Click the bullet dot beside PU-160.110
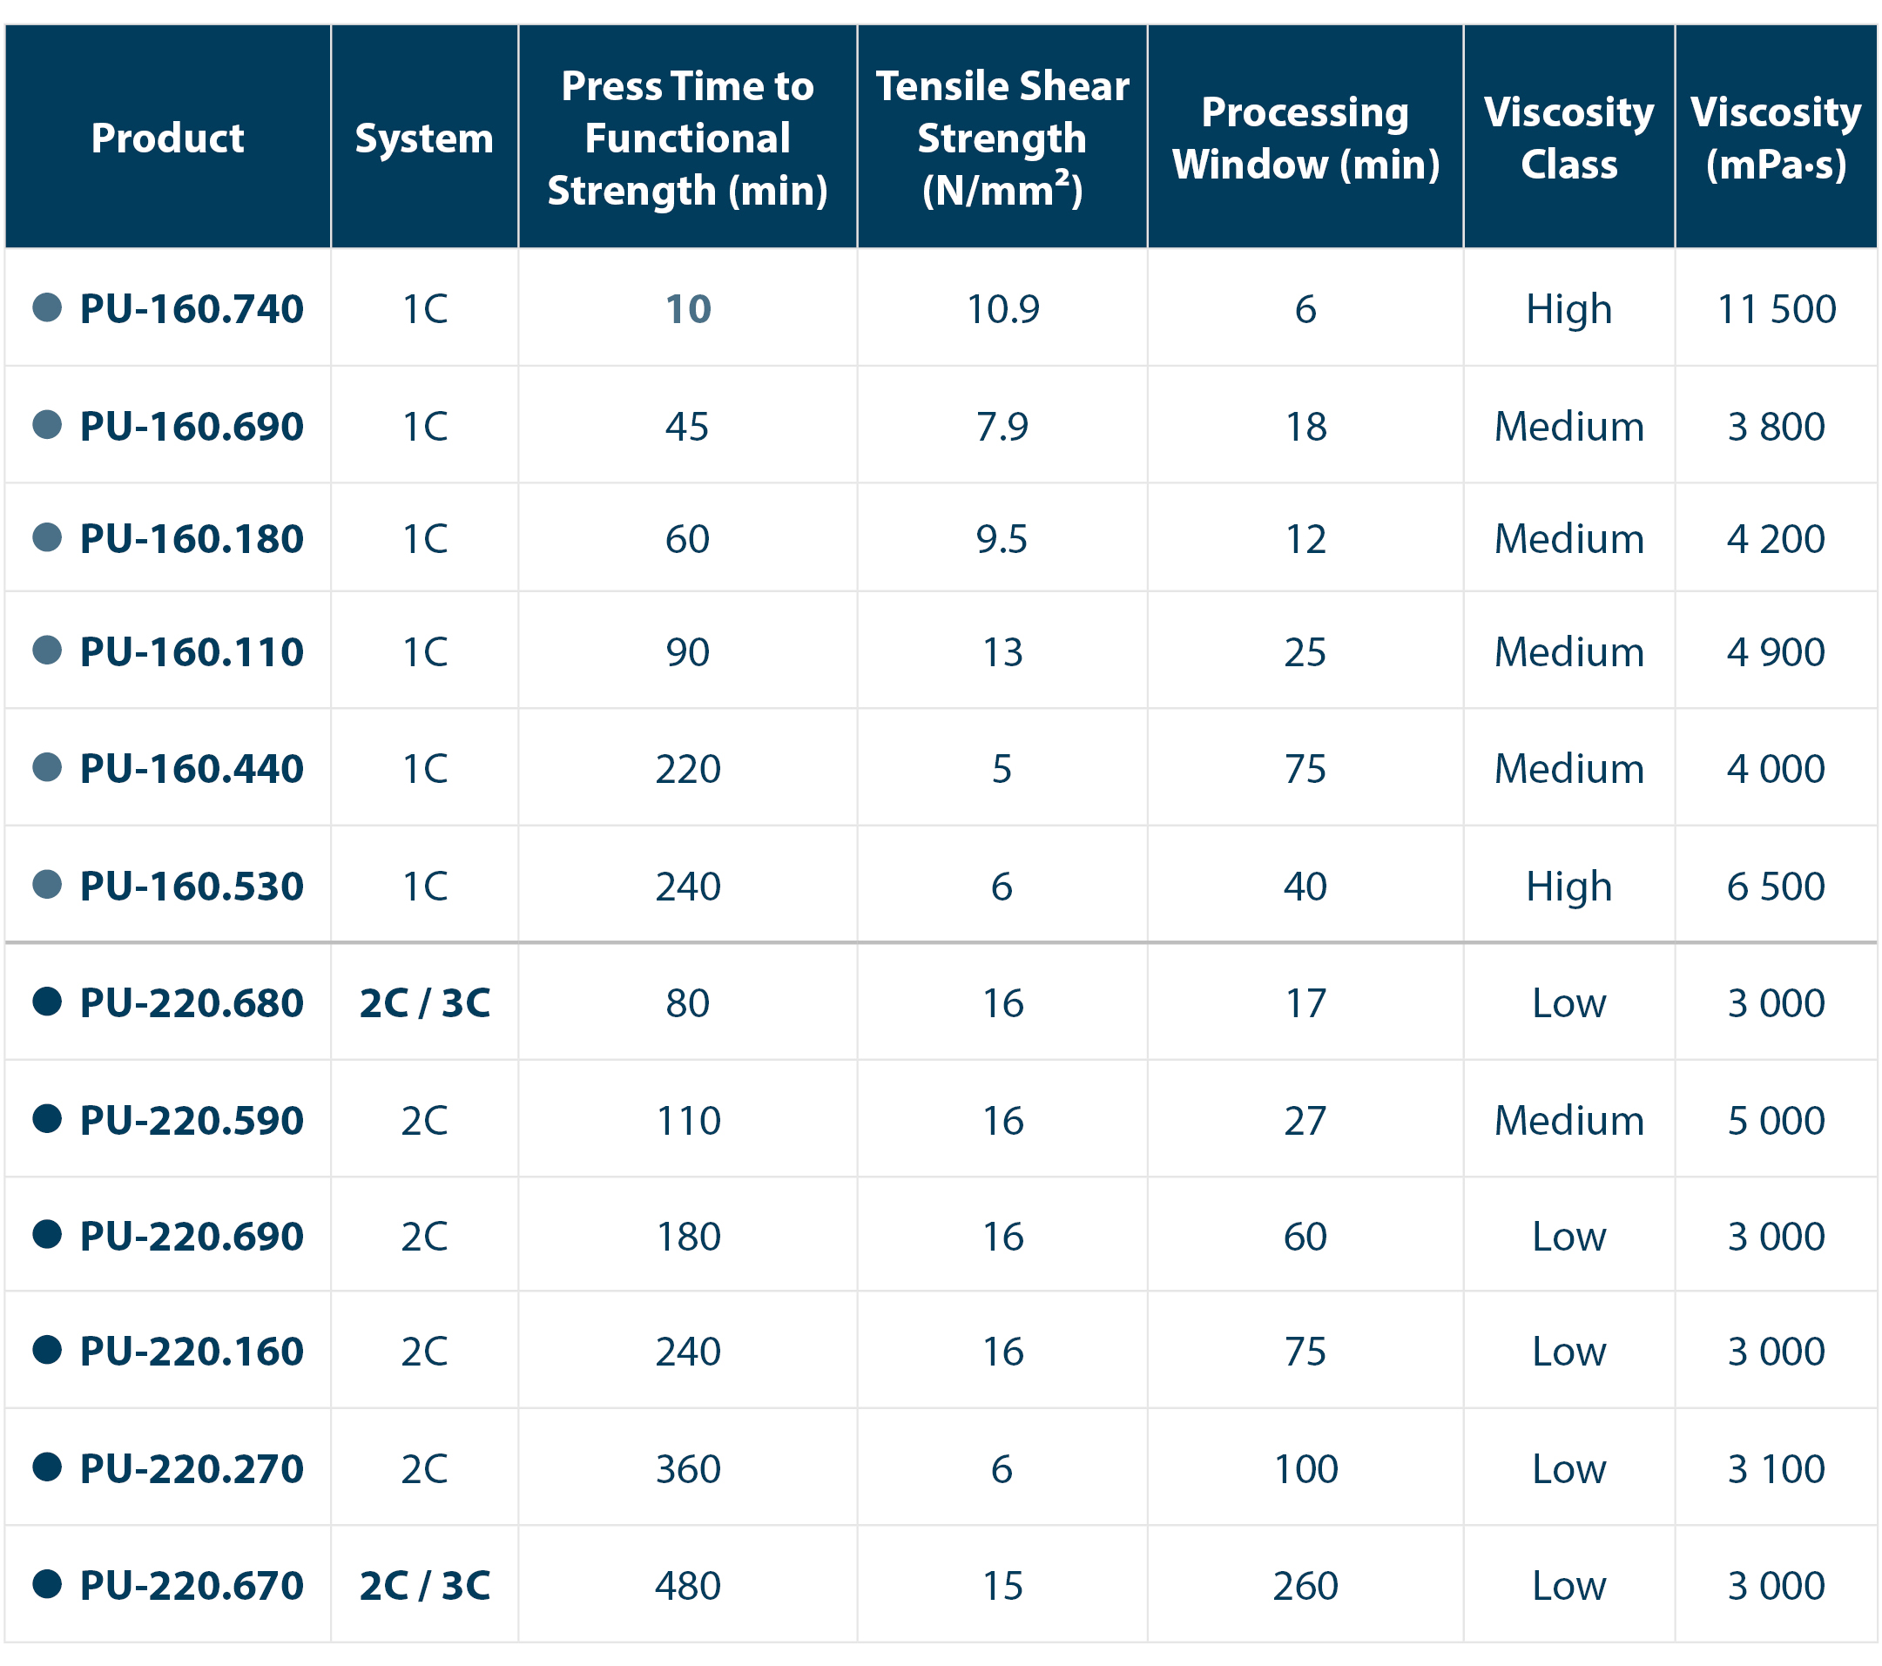This screenshot has width=1882, height=1666. [47, 651]
